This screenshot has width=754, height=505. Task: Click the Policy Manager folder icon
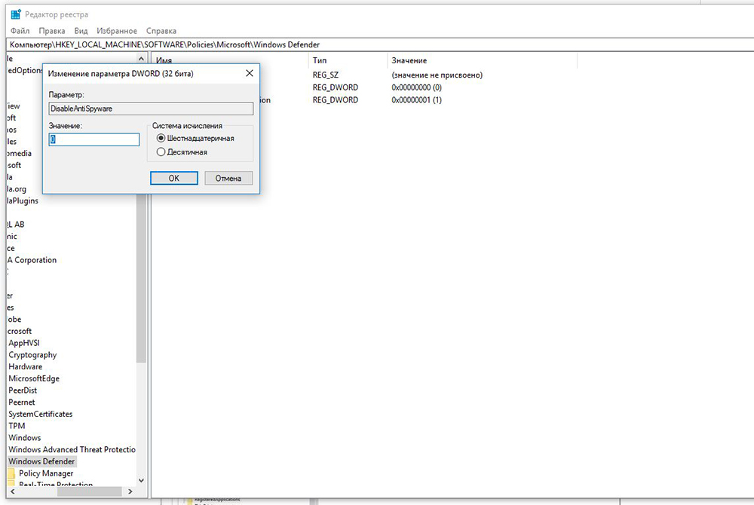click(12, 473)
